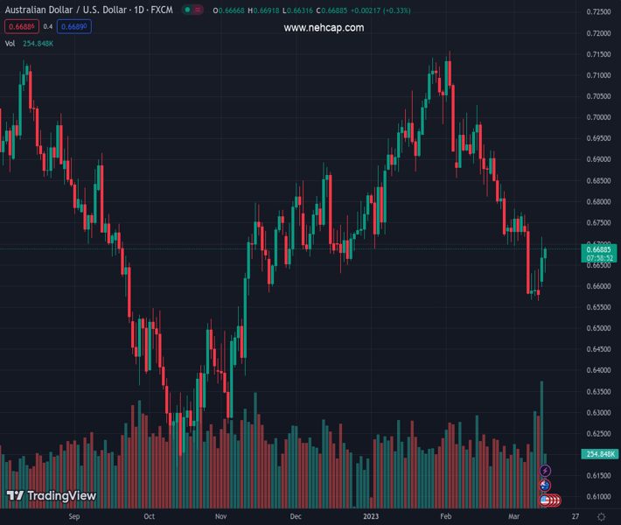Click the 0.4 spread value
This screenshot has height=525, width=621.
[x=48, y=26]
